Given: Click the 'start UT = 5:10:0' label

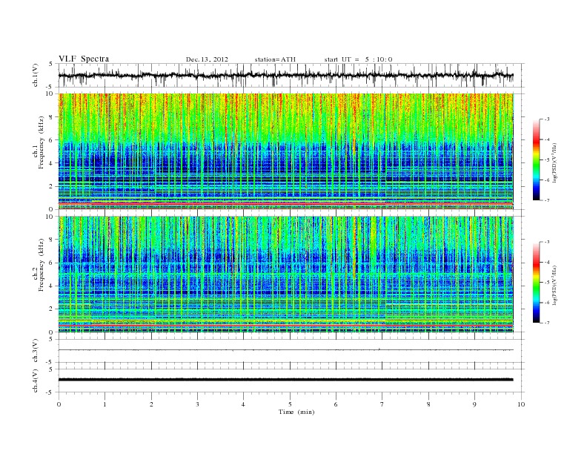Looking at the screenshot, I should tap(358, 59).
